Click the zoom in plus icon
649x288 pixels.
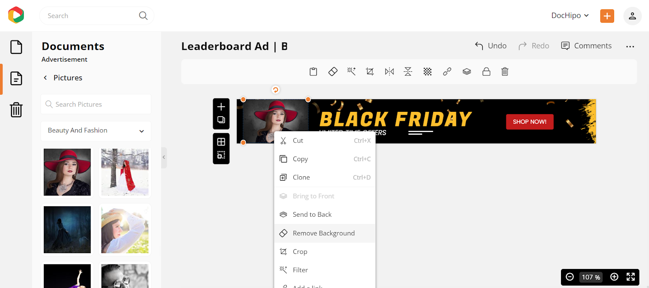click(x=614, y=277)
